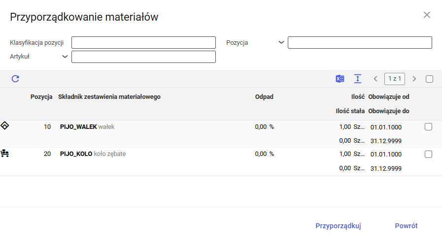Go to next page arrow

414,79
